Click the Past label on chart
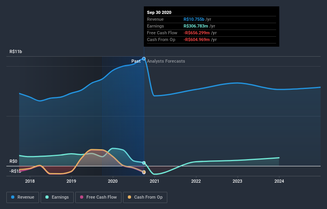Screen dimensions: 327x209 coord(136,61)
